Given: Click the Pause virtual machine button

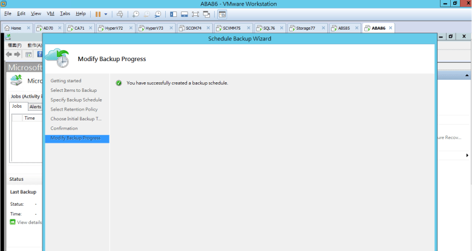Looking at the screenshot, I should [97, 13].
